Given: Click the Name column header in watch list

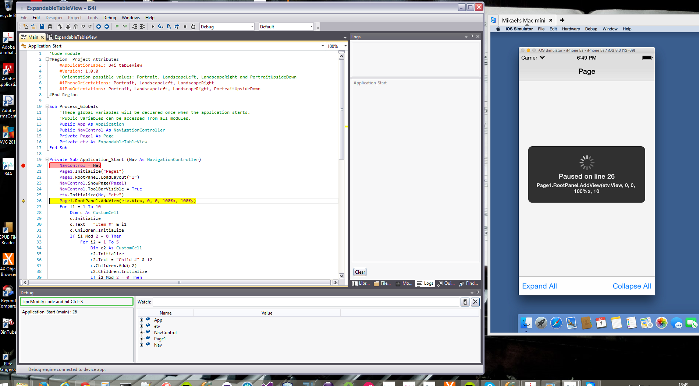Looking at the screenshot, I should pos(166,313).
